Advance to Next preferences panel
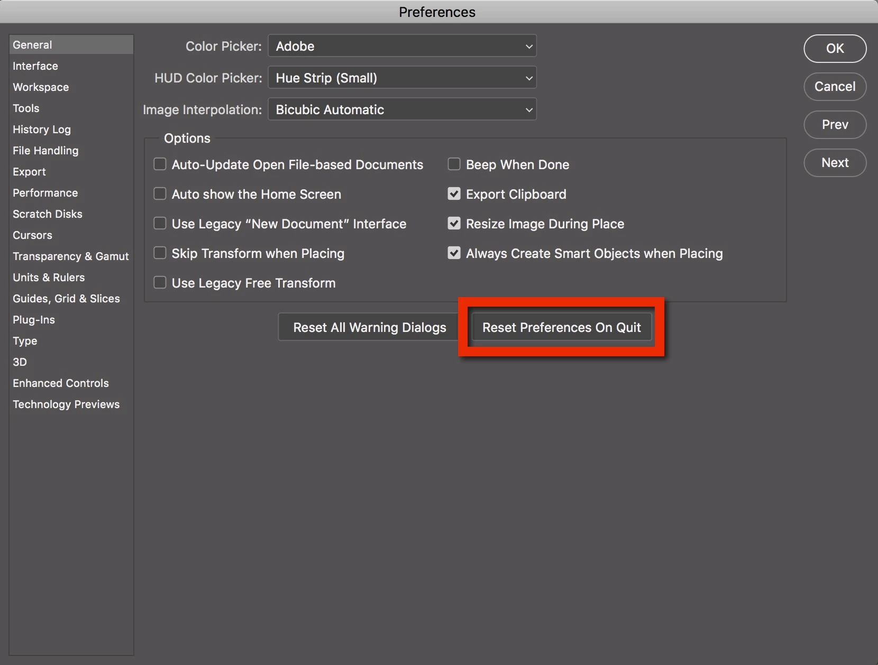This screenshot has width=878, height=665. point(835,163)
